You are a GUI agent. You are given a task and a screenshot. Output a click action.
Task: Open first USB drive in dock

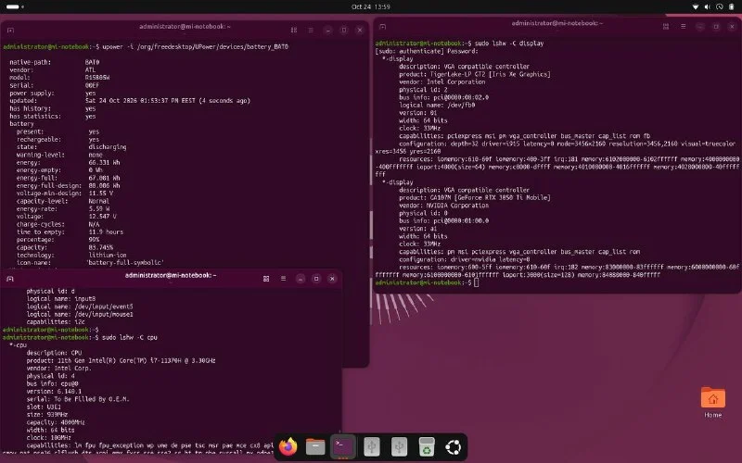pyautogui.click(x=372, y=446)
